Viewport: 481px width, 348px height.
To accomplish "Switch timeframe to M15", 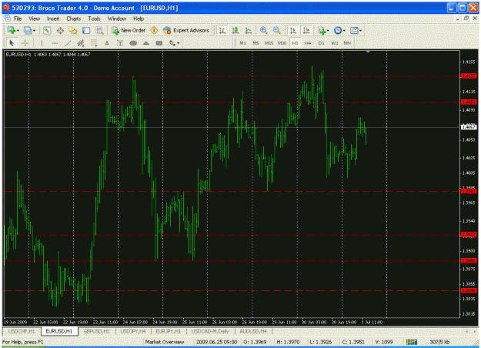I will [x=269, y=43].
